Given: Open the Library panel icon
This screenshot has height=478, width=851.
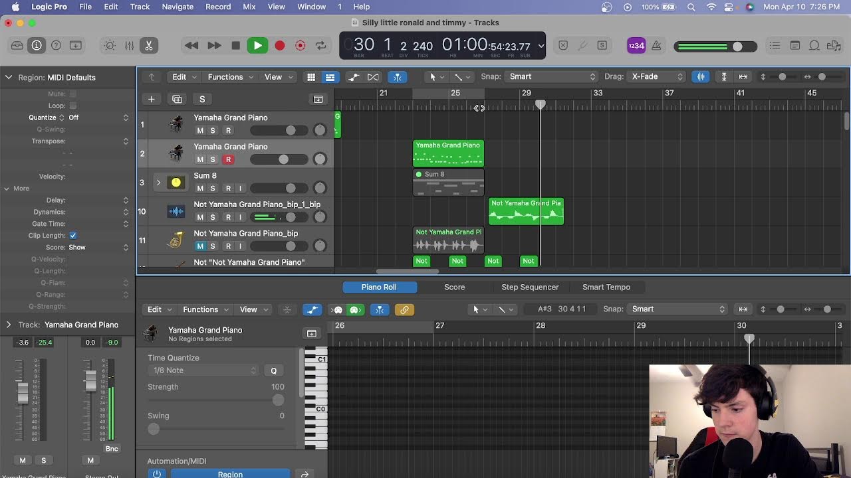Looking at the screenshot, I should click(x=17, y=46).
